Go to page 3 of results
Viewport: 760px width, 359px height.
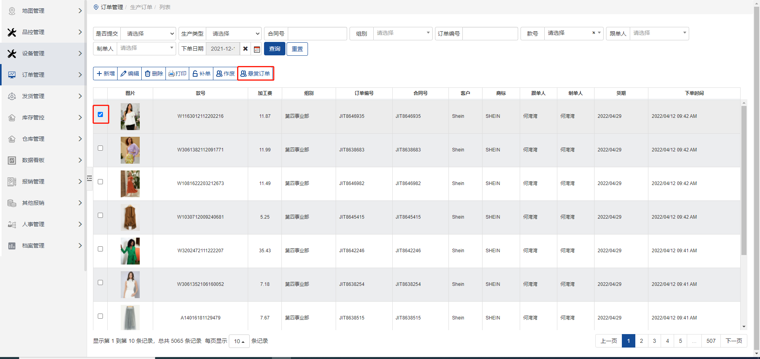pos(654,341)
